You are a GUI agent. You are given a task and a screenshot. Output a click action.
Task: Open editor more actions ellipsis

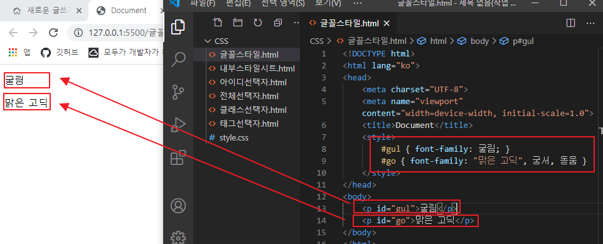[x=590, y=23]
